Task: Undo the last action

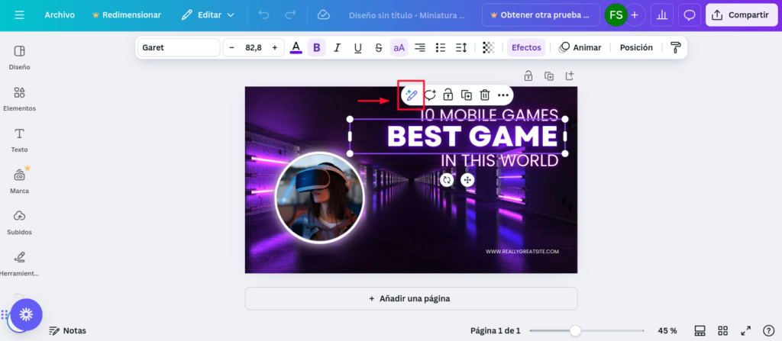Action: pos(263,15)
